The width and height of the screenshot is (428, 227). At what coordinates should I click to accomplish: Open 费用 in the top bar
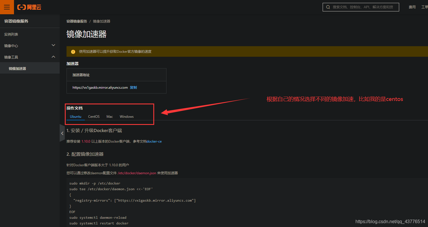point(412,7)
